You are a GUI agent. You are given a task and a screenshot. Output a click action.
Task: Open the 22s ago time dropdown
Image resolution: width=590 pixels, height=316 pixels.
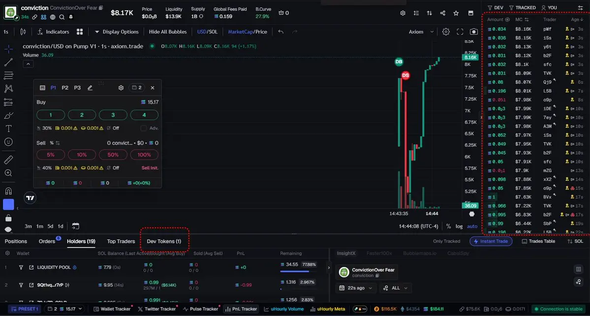coord(356,288)
